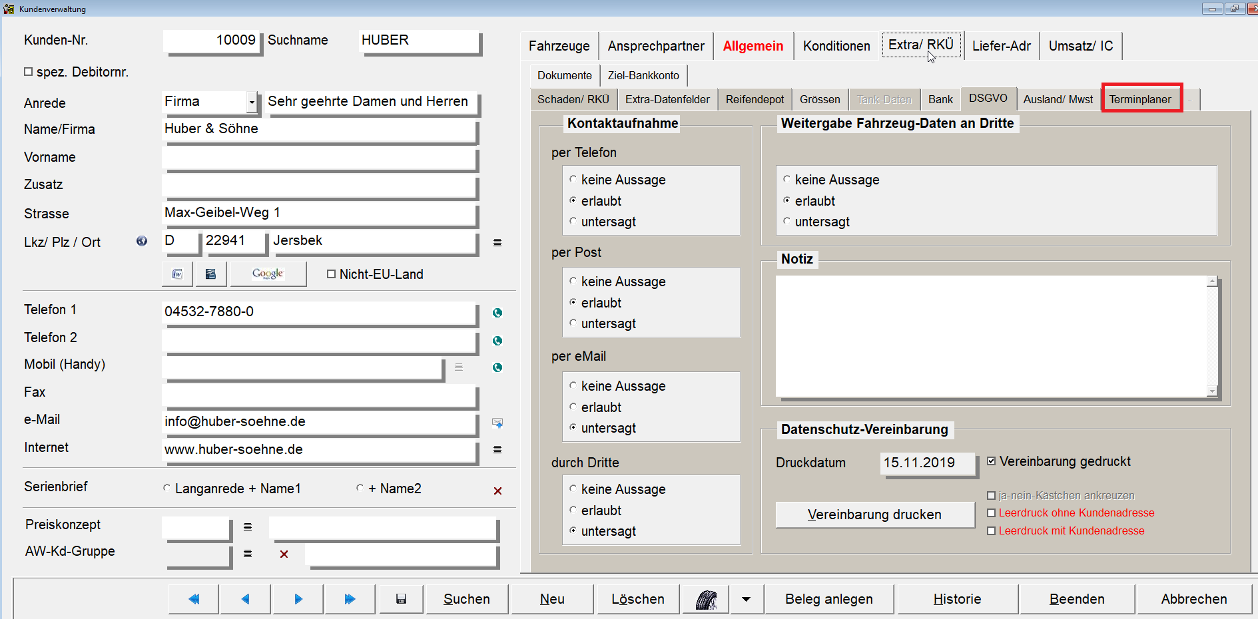The height and width of the screenshot is (619, 1258).
Task: Click the Löschen button
Action: click(x=638, y=599)
